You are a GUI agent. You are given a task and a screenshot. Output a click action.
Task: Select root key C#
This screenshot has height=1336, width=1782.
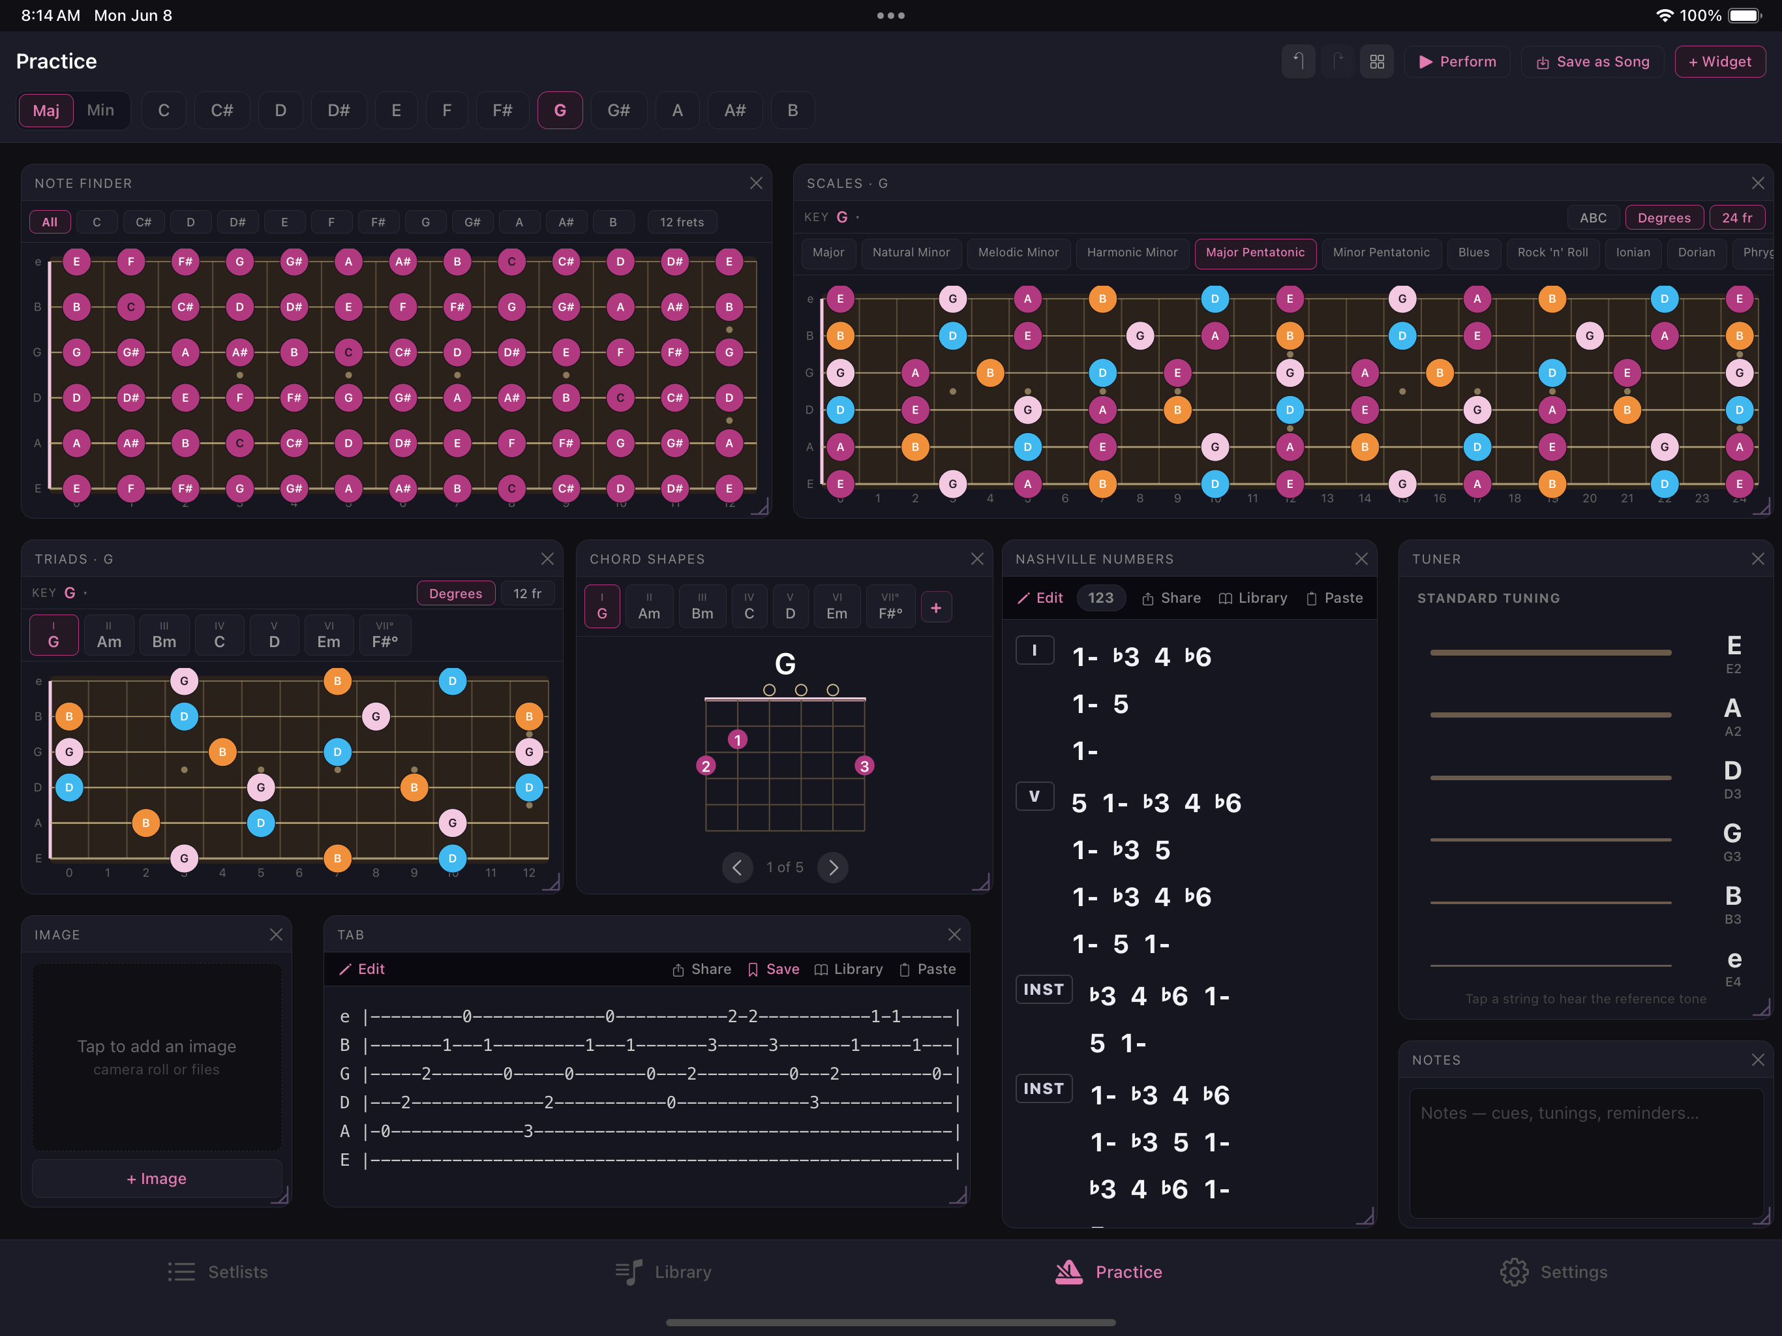(x=222, y=110)
